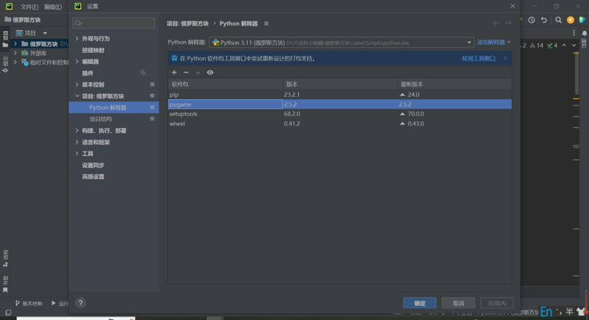Follow the 转到工具窗口 link
This screenshot has height=320, width=589.
(x=479, y=59)
